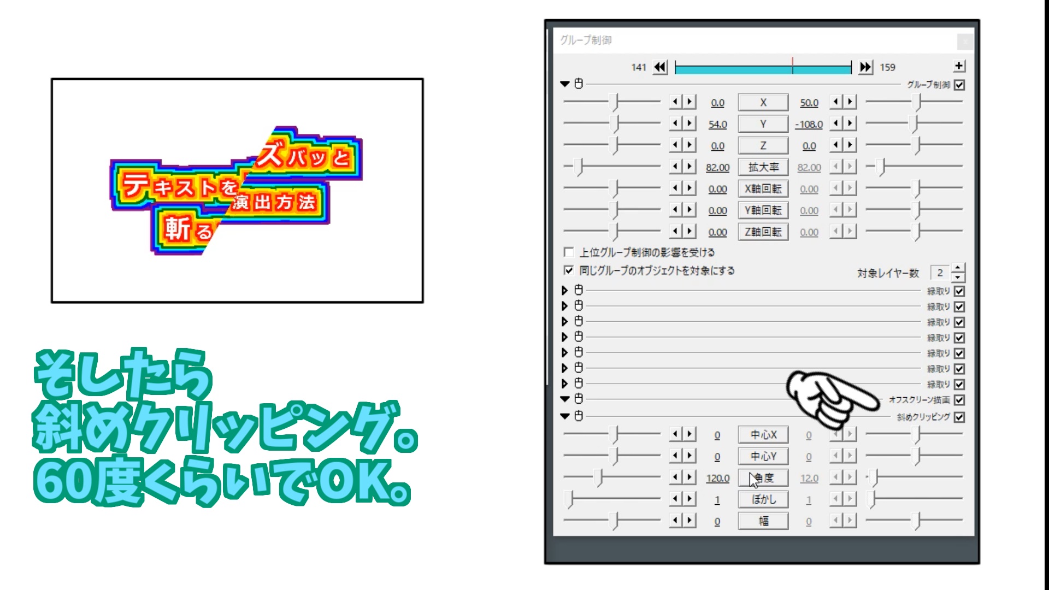Click the 拡大率 scale icon
The image size is (1049, 590).
(x=762, y=167)
